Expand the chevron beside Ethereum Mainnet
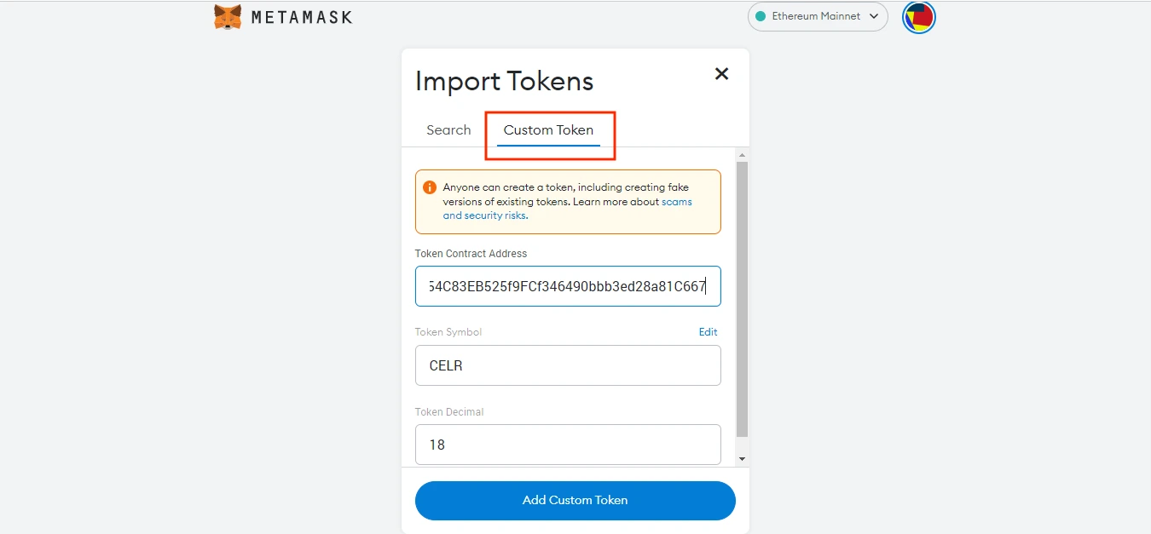The height and width of the screenshot is (534, 1151). (x=874, y=16)
